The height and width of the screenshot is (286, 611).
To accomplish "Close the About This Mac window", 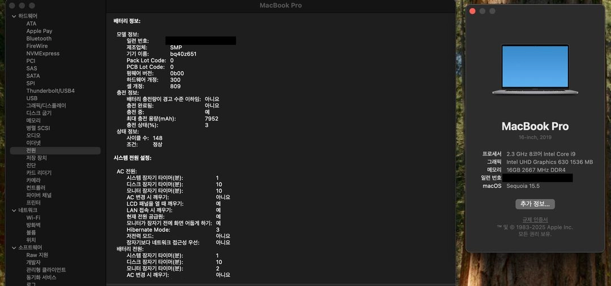I will click(472, 11).
